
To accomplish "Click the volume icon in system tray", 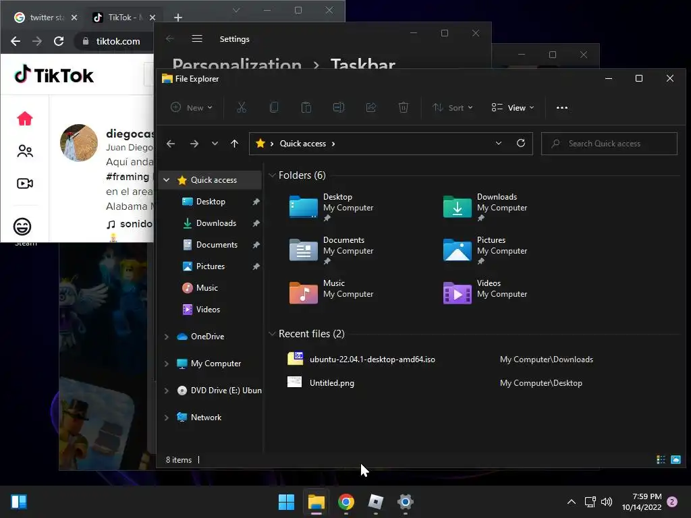I will click(x=607, y=502).
